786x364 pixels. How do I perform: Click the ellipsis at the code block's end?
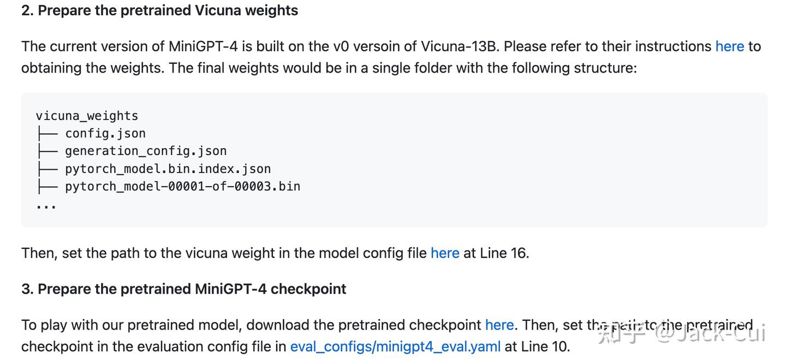tap(46, 206)
